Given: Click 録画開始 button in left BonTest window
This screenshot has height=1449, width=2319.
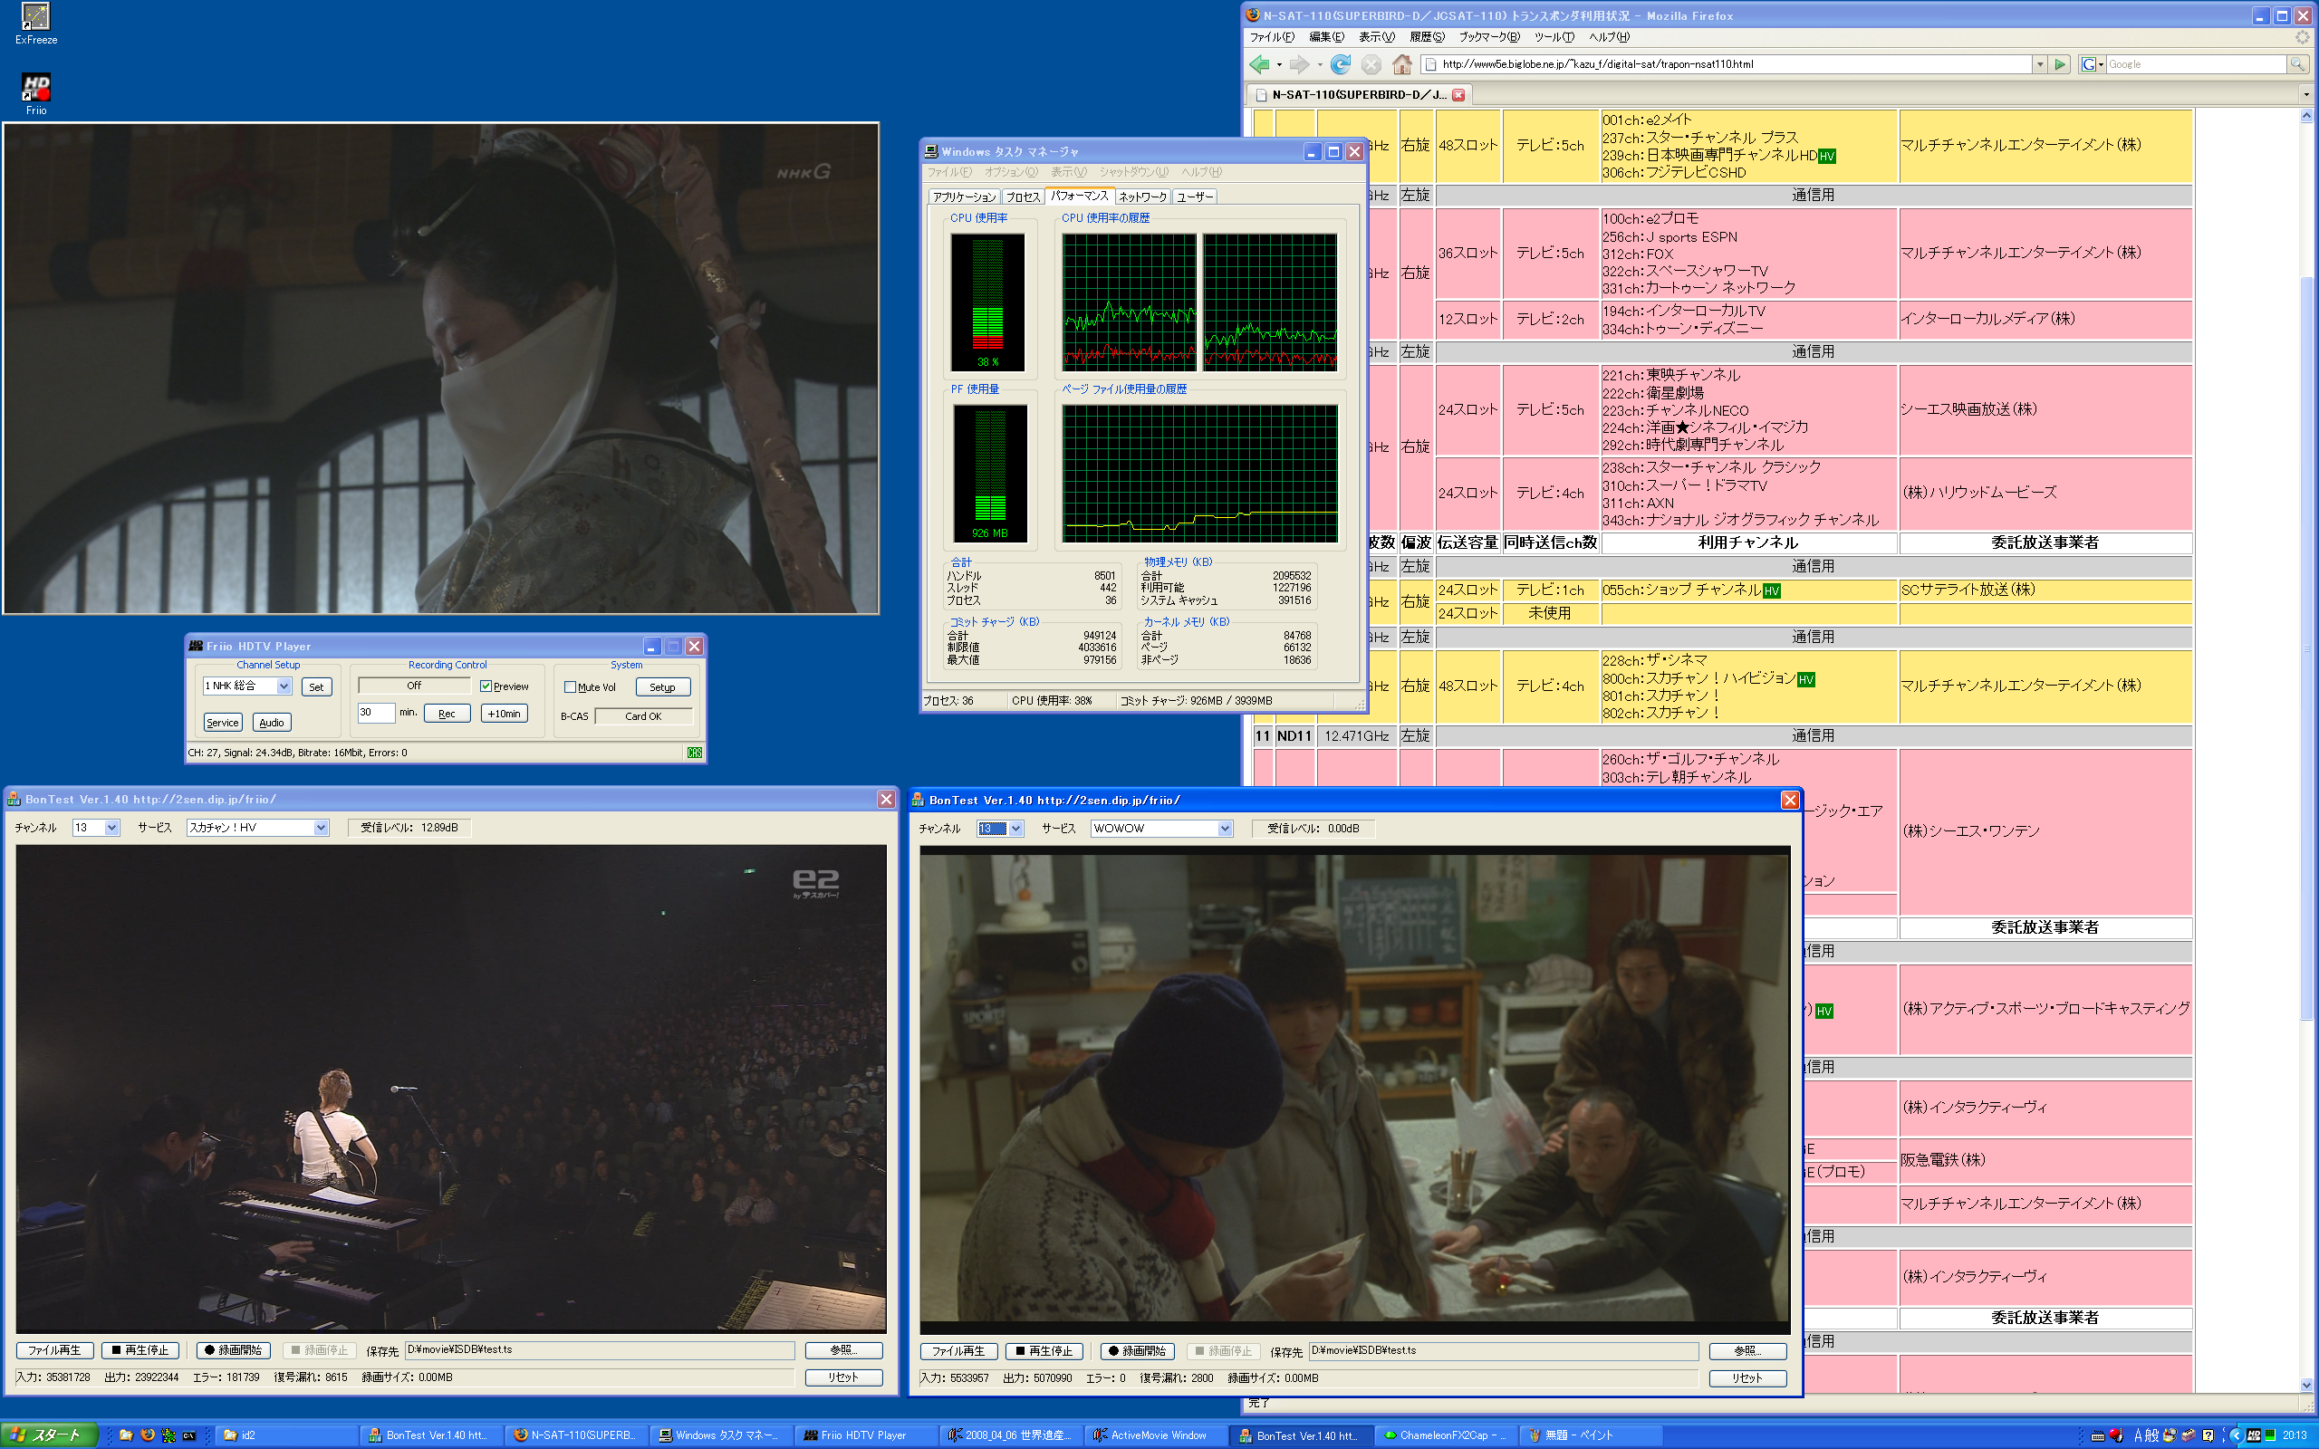Looking at the screenshot, I should tap(234, 1350).
